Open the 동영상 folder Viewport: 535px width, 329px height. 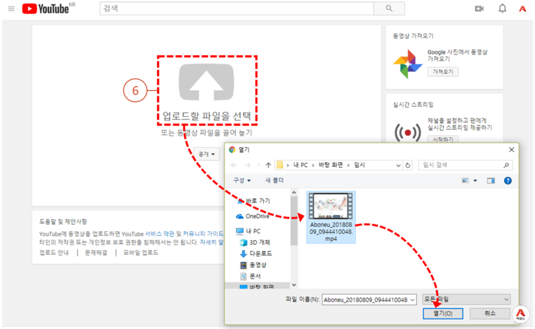coord(253,265)
